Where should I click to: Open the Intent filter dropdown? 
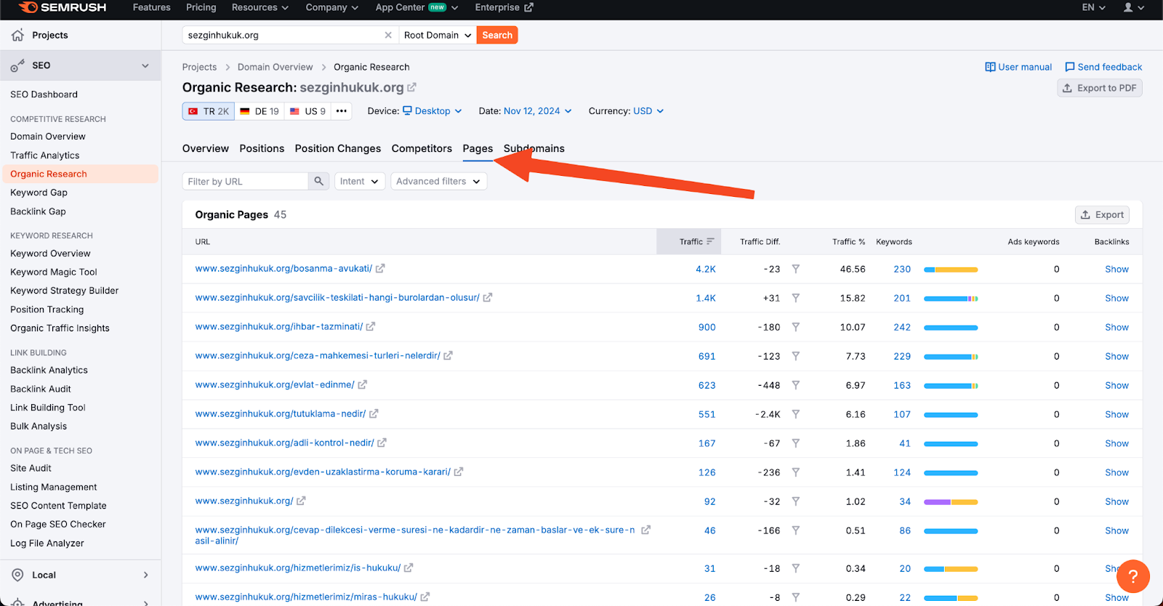359,181
